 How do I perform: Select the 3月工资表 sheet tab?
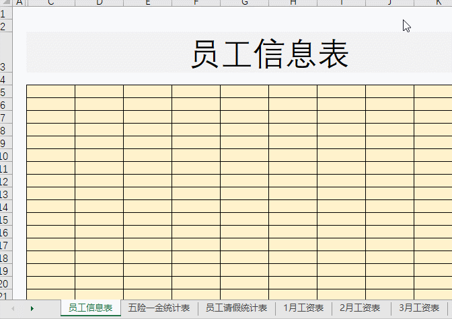click(x=419, y=308)
